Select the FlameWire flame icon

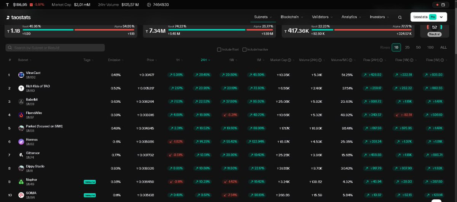coord(21,115)
